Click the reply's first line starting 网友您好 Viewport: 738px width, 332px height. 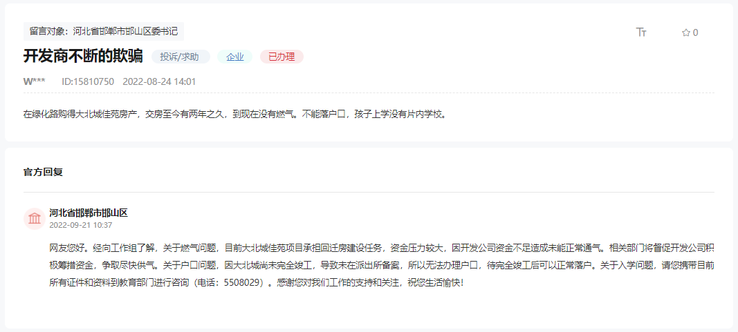382,248
